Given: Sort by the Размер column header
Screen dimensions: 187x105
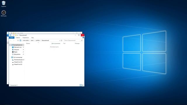Looking at the screenshot, I should tap(77, 43).
